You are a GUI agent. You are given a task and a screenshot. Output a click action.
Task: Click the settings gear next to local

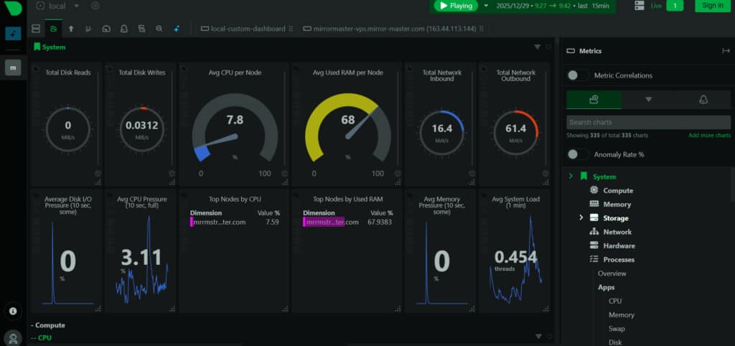point(95,6)
